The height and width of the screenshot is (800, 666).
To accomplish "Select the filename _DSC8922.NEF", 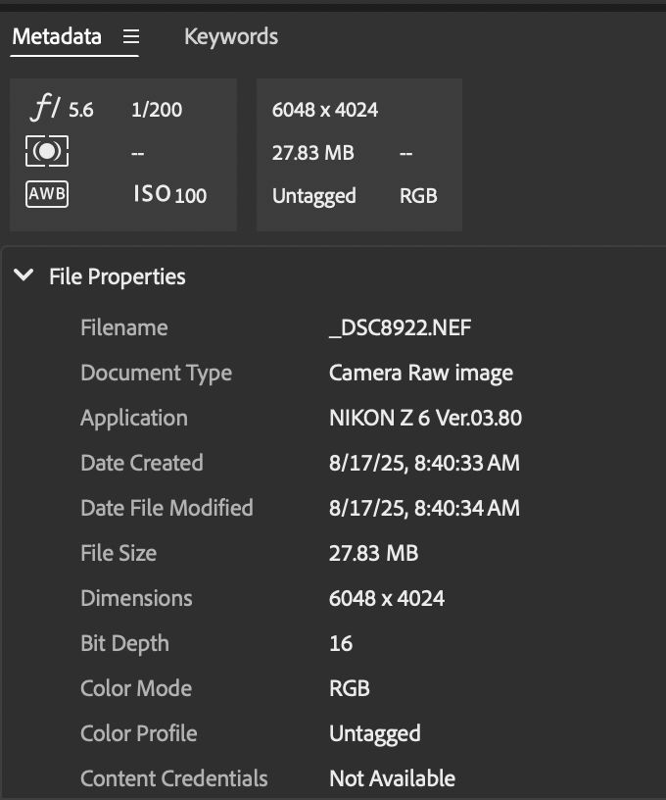I will point(400,327).
